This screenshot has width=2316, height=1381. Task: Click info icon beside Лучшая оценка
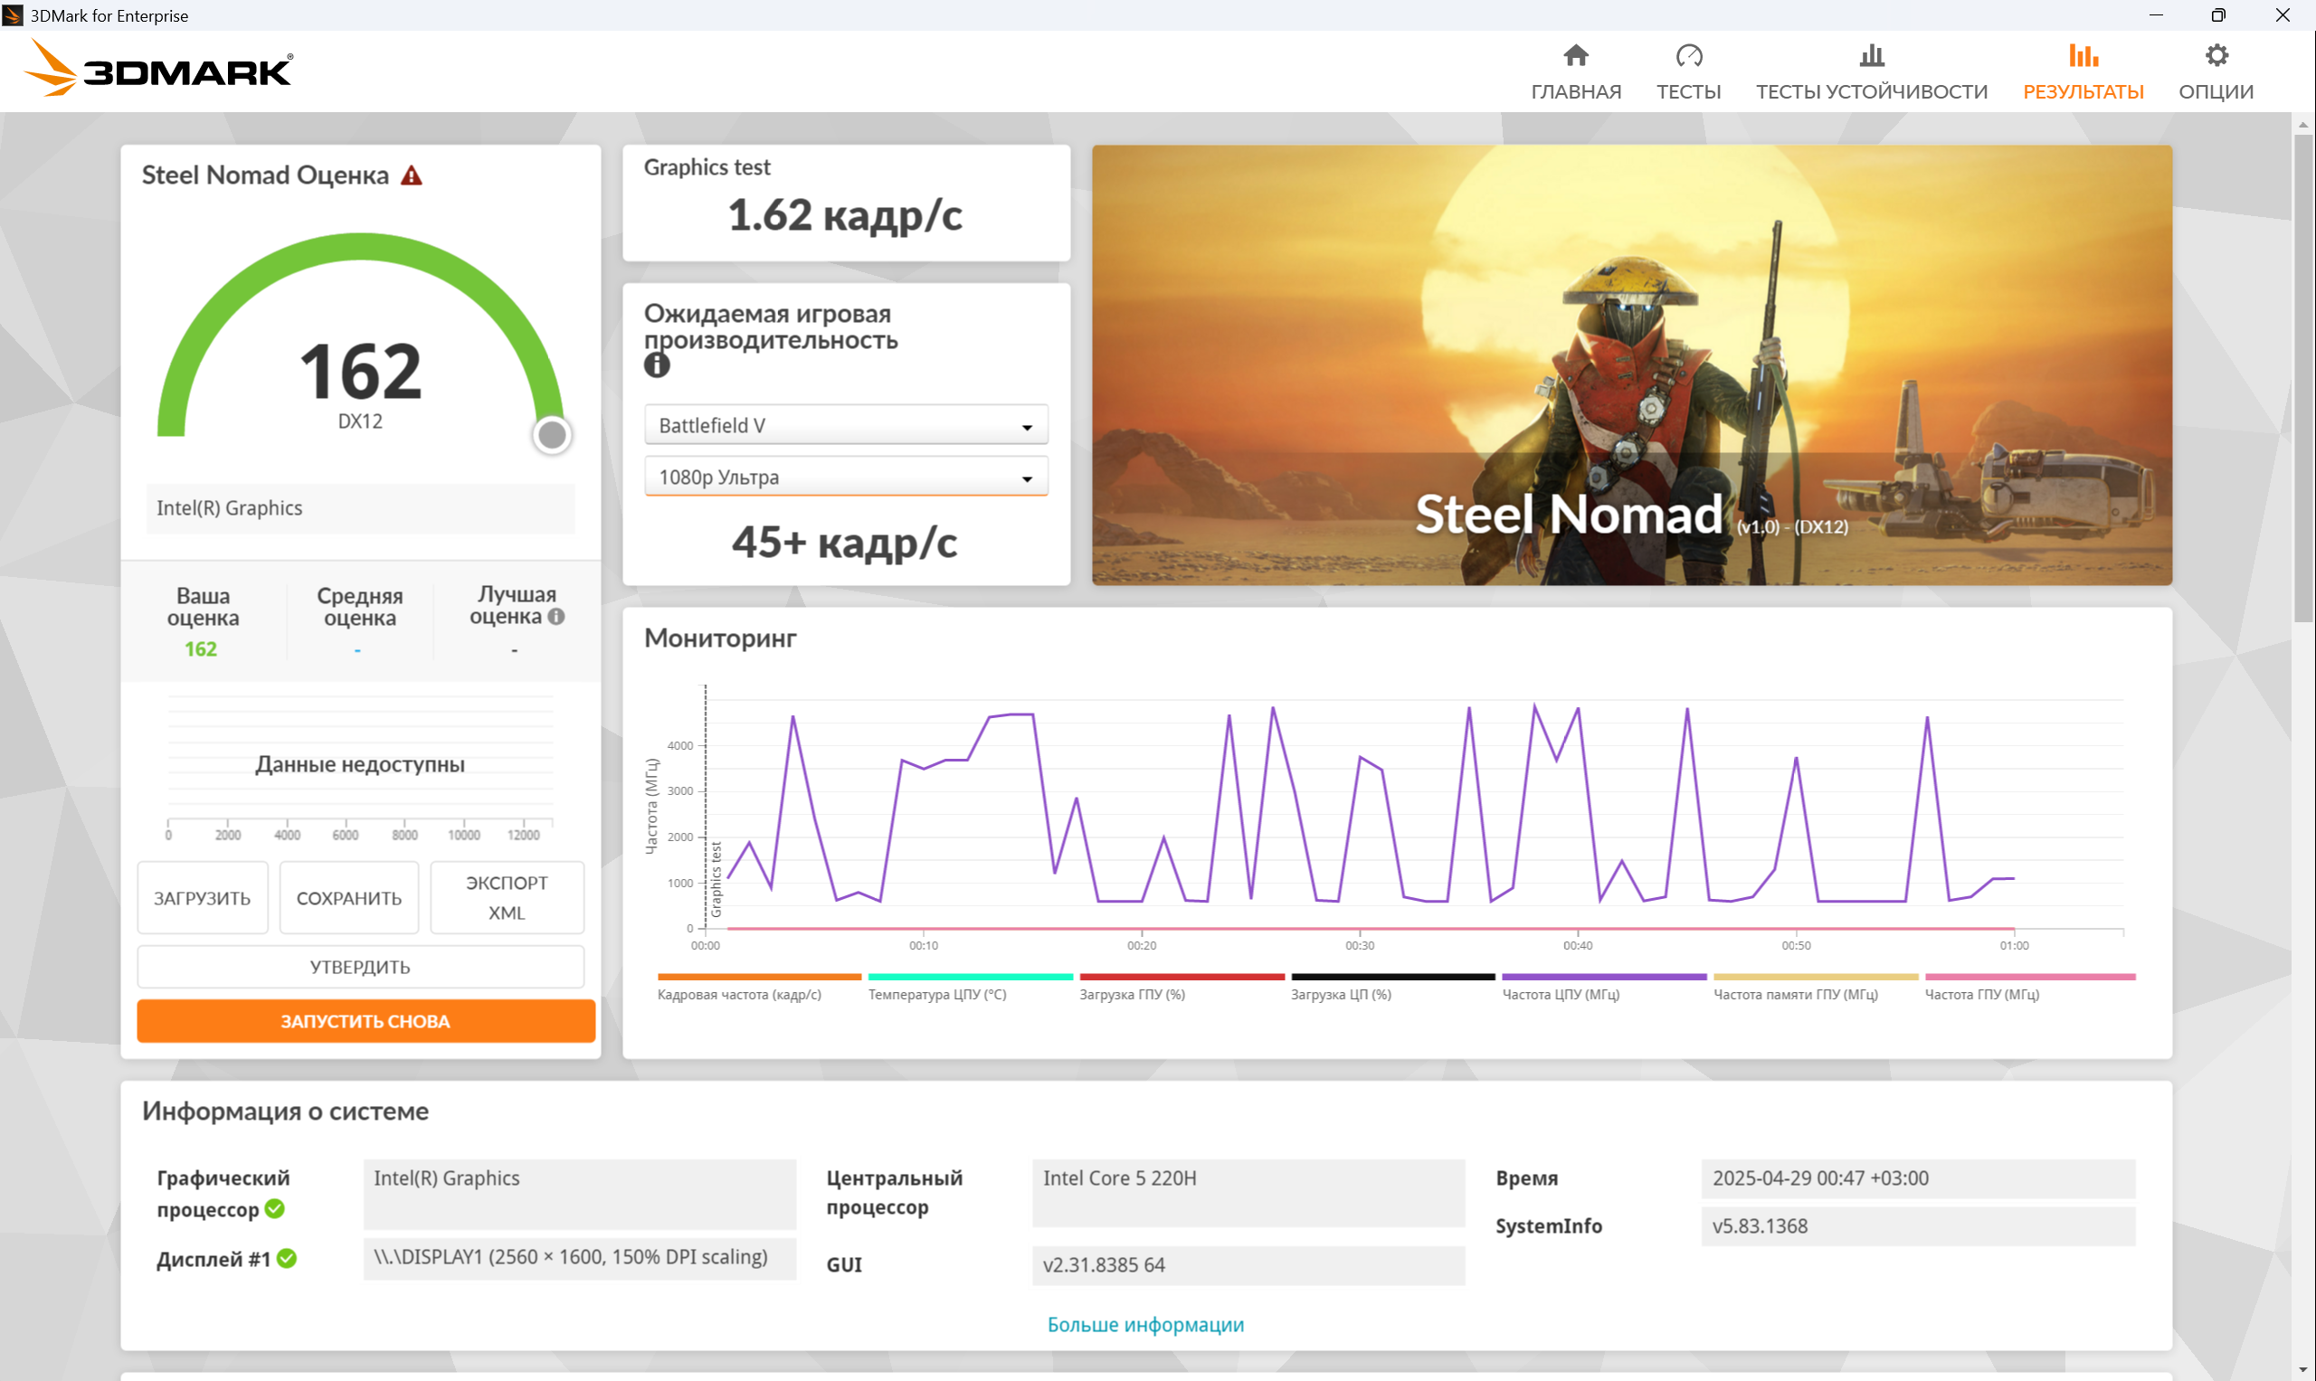pos(555,616)
